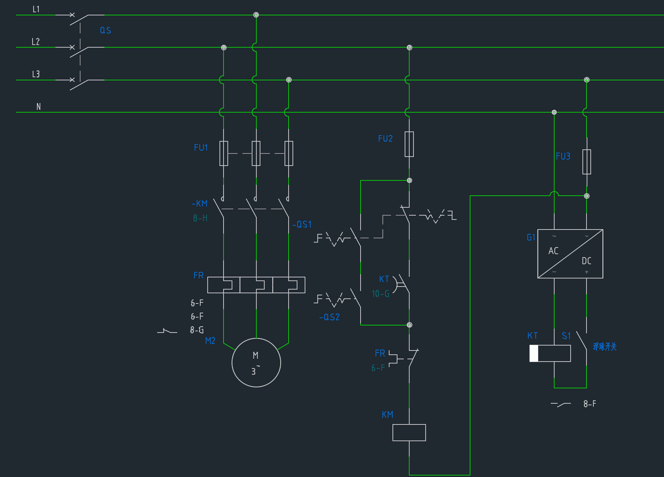
Task: Click the FU1 fuse label
Action: [x=201, y=148]
